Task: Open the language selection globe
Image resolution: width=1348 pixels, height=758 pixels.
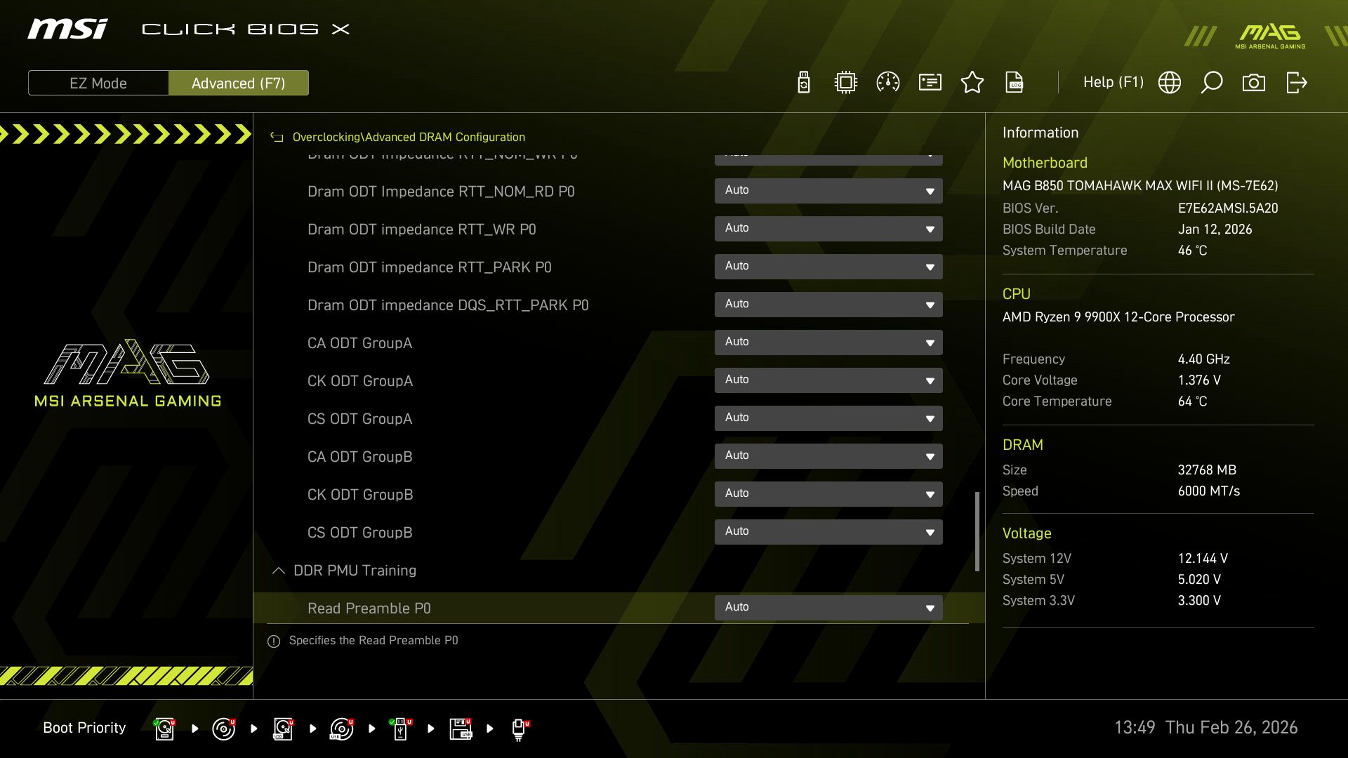Action: click(x=1169, y=82)
